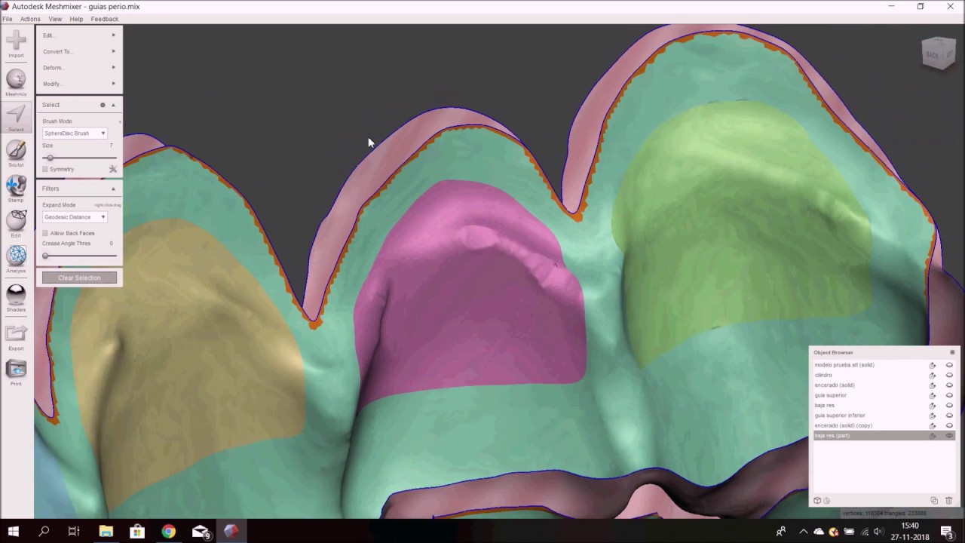Open the Stamp tool
The height and width of the screenshot is (543, 965).
click(16, 189)
